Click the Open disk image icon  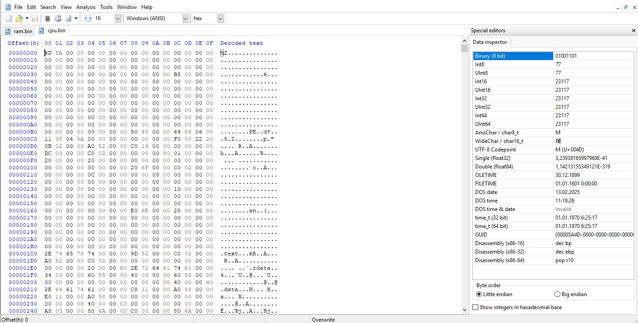(x=69, y=18)
